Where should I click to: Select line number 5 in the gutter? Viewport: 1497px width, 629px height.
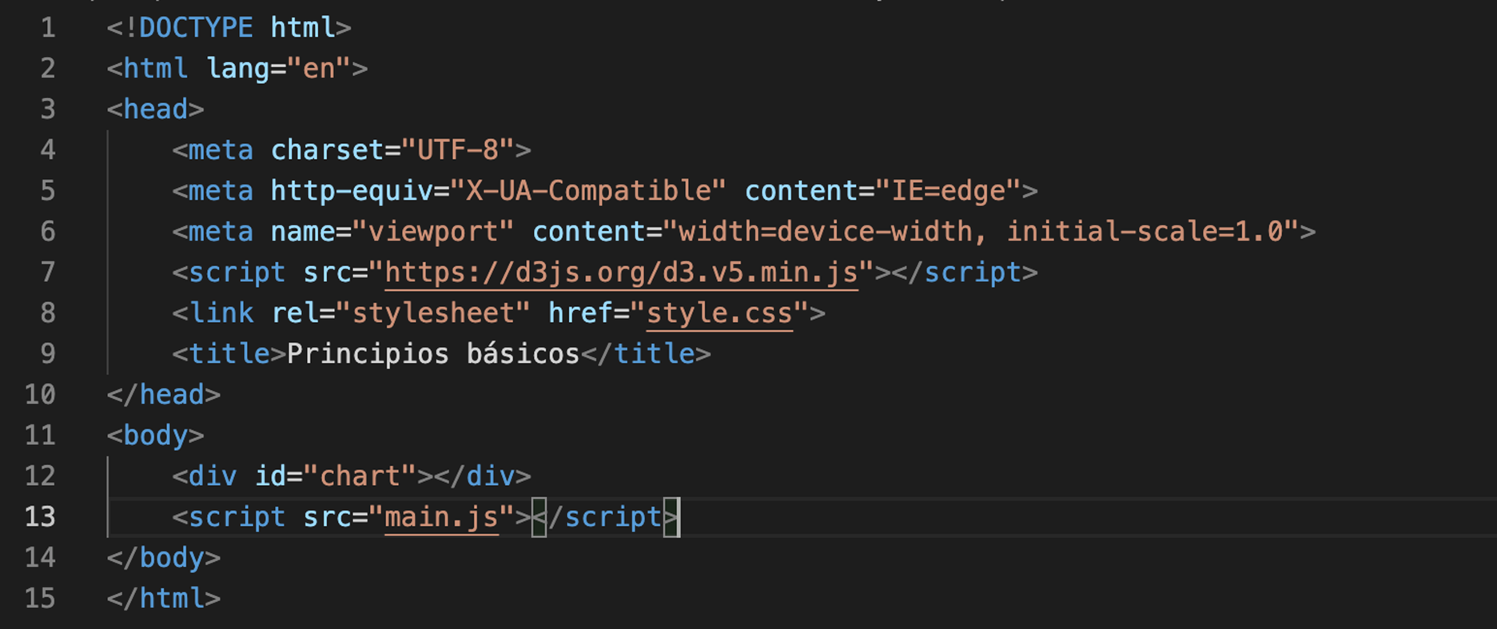[48, 191]
